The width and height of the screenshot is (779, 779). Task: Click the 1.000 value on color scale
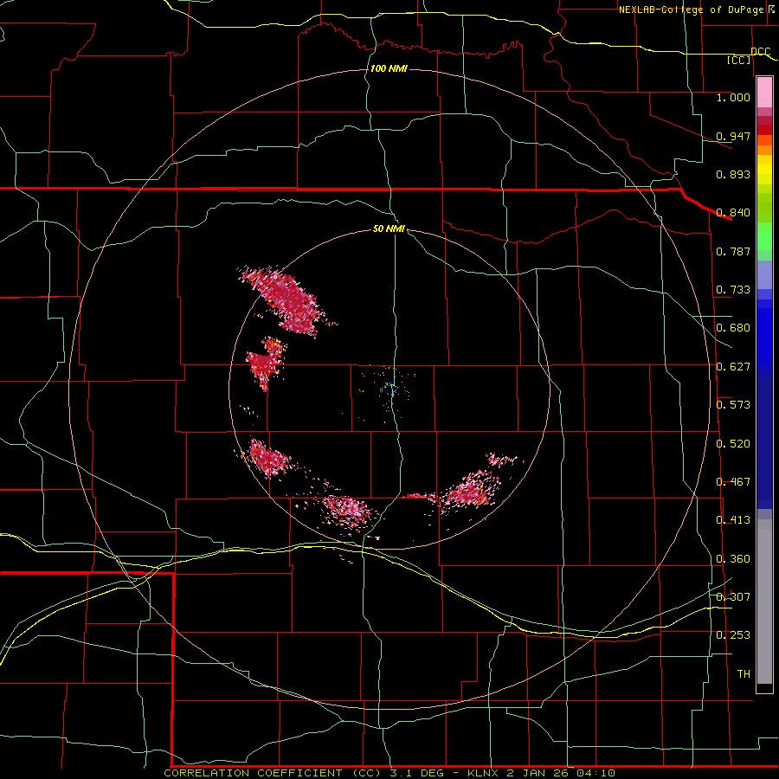tap(733, 97)
